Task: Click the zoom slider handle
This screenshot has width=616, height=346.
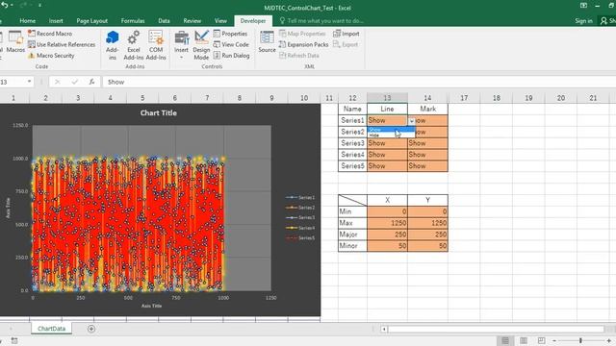Action: point(580,340)
